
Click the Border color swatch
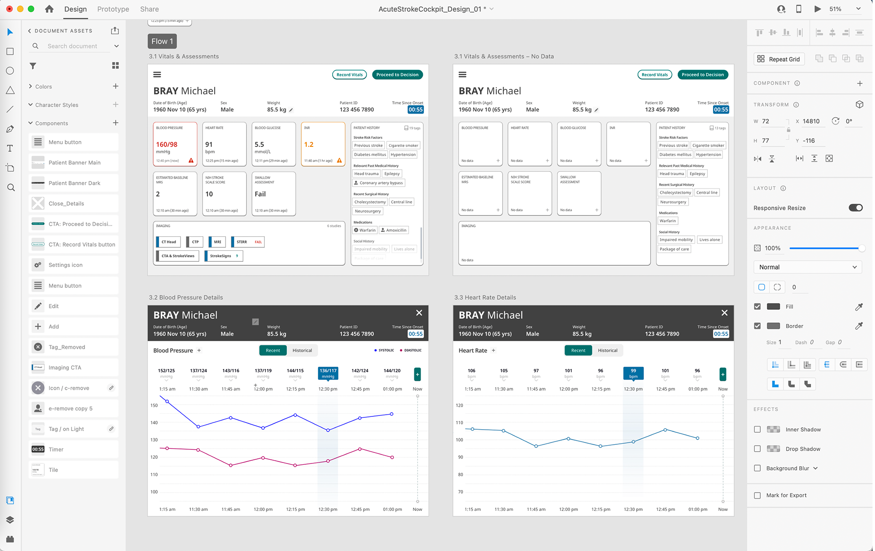773,326
